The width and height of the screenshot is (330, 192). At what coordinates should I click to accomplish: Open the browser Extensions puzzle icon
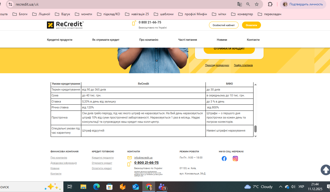(270, 4)
